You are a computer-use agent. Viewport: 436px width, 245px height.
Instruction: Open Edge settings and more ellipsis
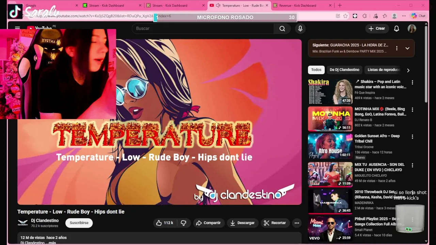[x=404, y=16]
